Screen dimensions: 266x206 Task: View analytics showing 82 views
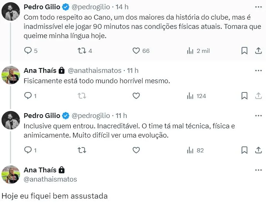[191, 150]
